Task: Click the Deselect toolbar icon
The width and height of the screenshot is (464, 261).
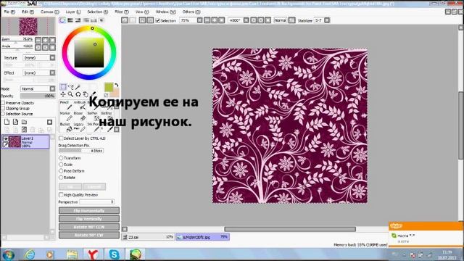Action: (142, 20)
